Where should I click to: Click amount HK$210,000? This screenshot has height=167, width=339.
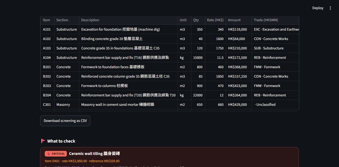pos(238,48)
